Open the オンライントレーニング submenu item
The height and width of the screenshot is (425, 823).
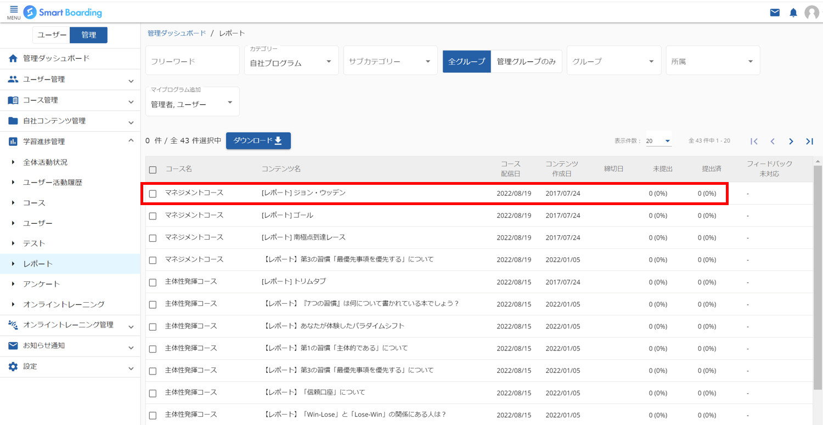(64, 304)
